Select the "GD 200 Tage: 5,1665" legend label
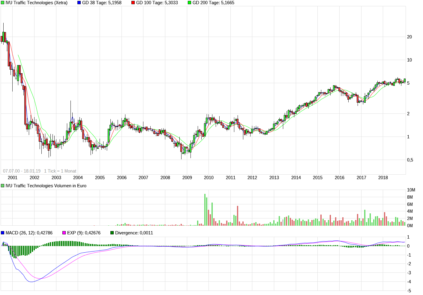 pos(213,3)
